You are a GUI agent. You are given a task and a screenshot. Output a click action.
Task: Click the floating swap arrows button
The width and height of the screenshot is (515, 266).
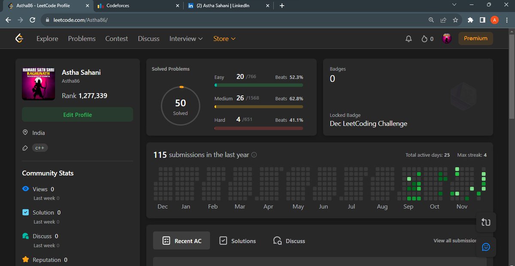(x=486, y=222)
